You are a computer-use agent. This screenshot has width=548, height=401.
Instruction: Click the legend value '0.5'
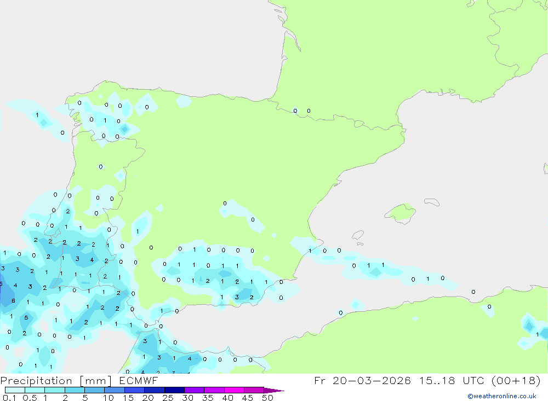(30, 398)
